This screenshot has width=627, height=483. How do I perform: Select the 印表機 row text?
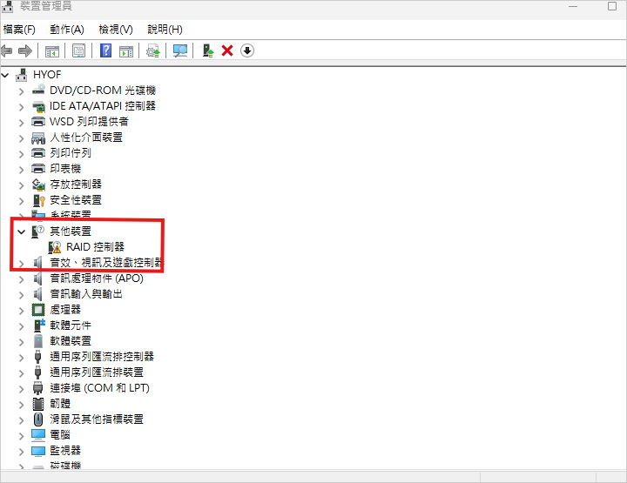[65, 168]
